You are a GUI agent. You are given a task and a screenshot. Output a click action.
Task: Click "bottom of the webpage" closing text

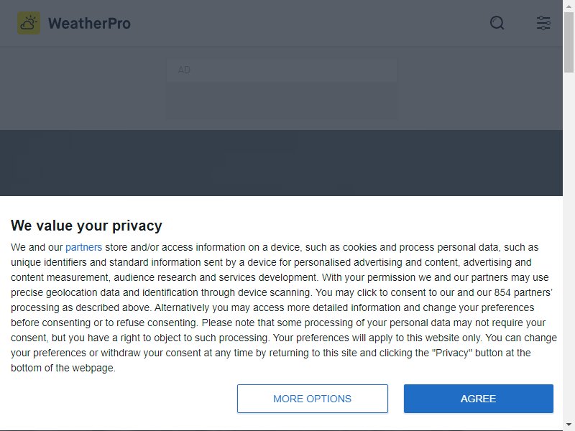pos(63,368)
